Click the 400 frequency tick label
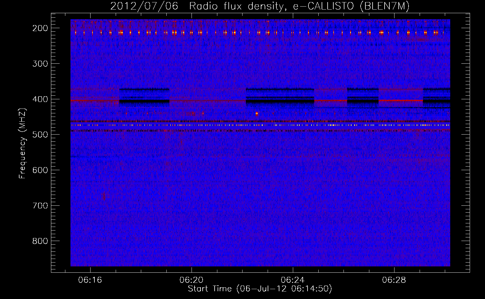This screenshot has height=299, width=485. click(x=40, y=99)
